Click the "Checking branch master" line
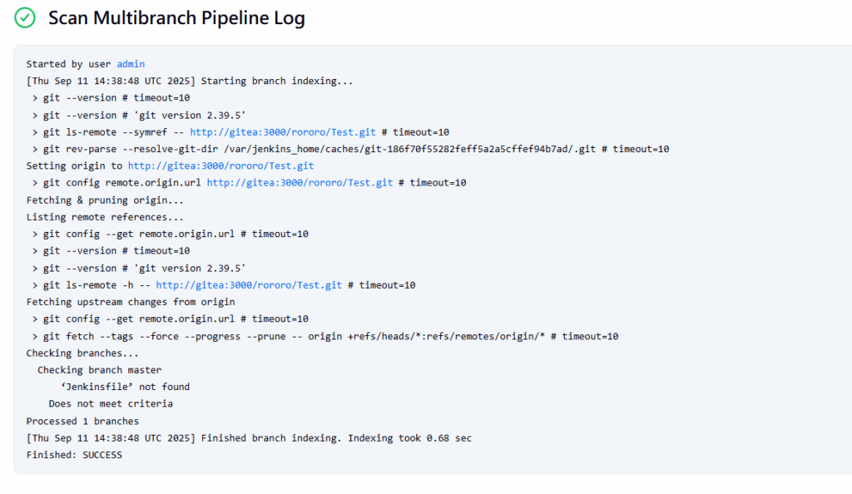 (x=99, y=370)
